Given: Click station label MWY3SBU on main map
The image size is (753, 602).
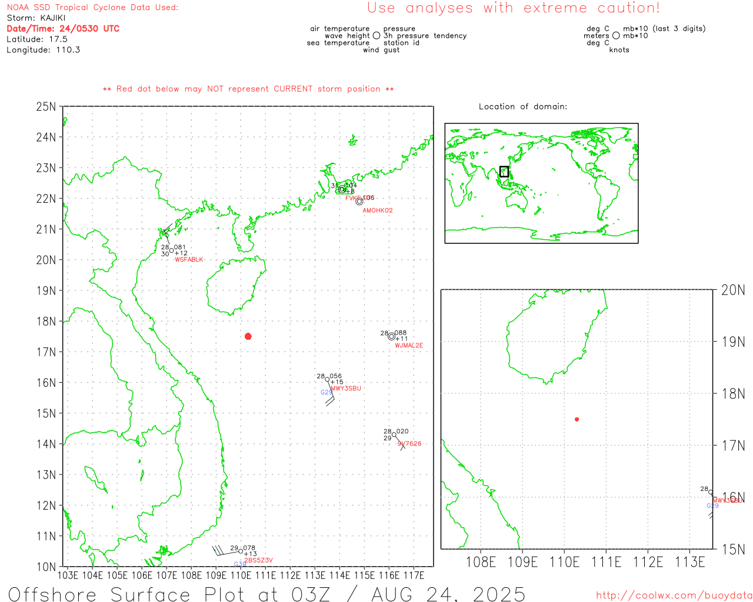Looking at the screenshot, I should pyautogui.click(x=346, y=389).
